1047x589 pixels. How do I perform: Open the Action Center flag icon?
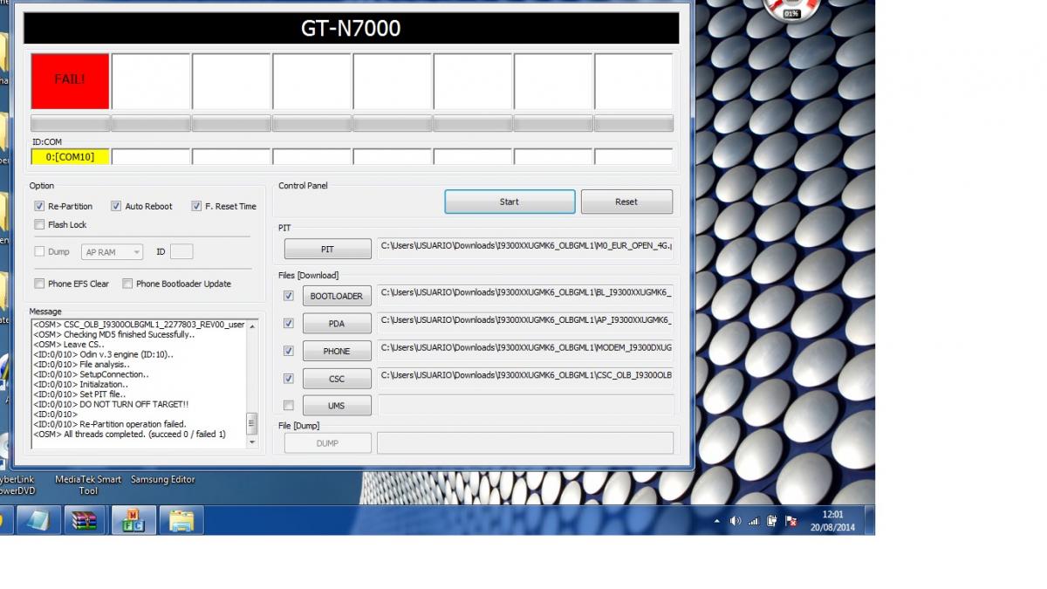791,521
